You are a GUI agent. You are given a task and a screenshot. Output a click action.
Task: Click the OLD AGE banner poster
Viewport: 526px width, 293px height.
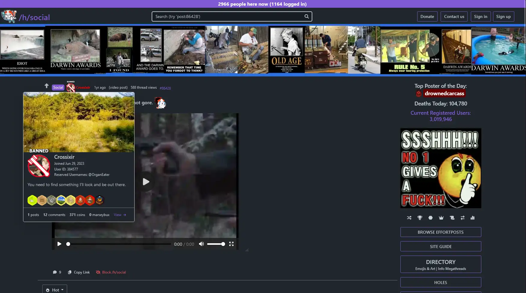click(x=287, y=50)
